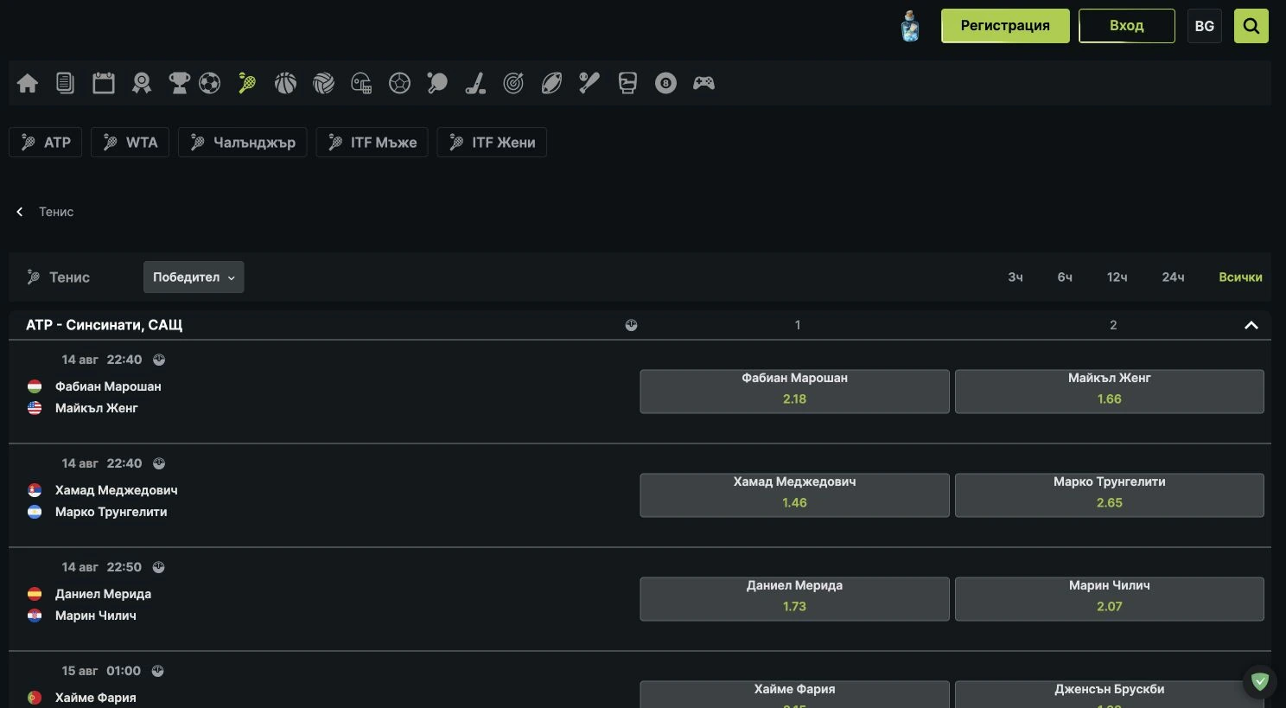1286x708 pixels.
Task: Open the Даниел Мерида name in match list
Action: click(104, 594)
